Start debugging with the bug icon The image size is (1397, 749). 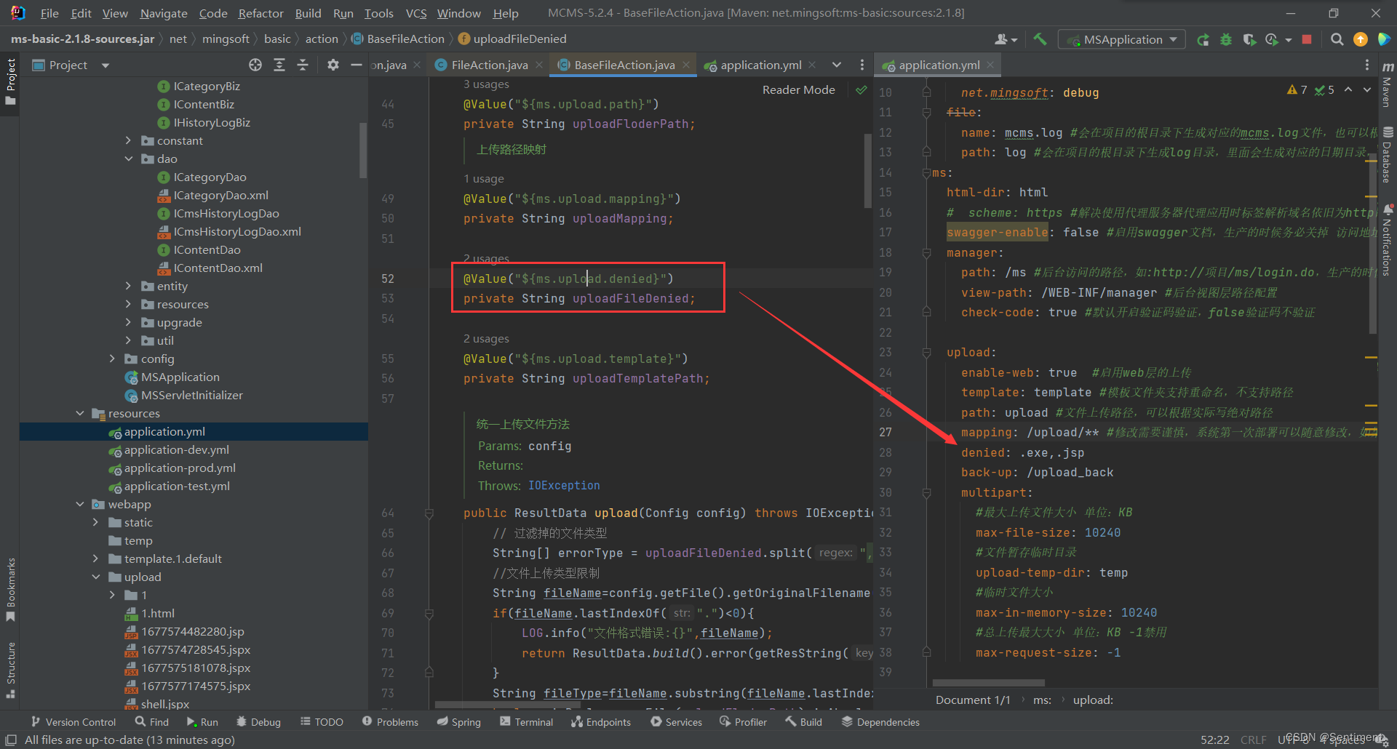1226,39
